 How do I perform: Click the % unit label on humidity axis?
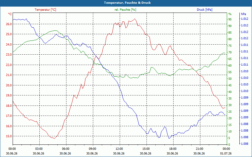[x=230, y=14]
